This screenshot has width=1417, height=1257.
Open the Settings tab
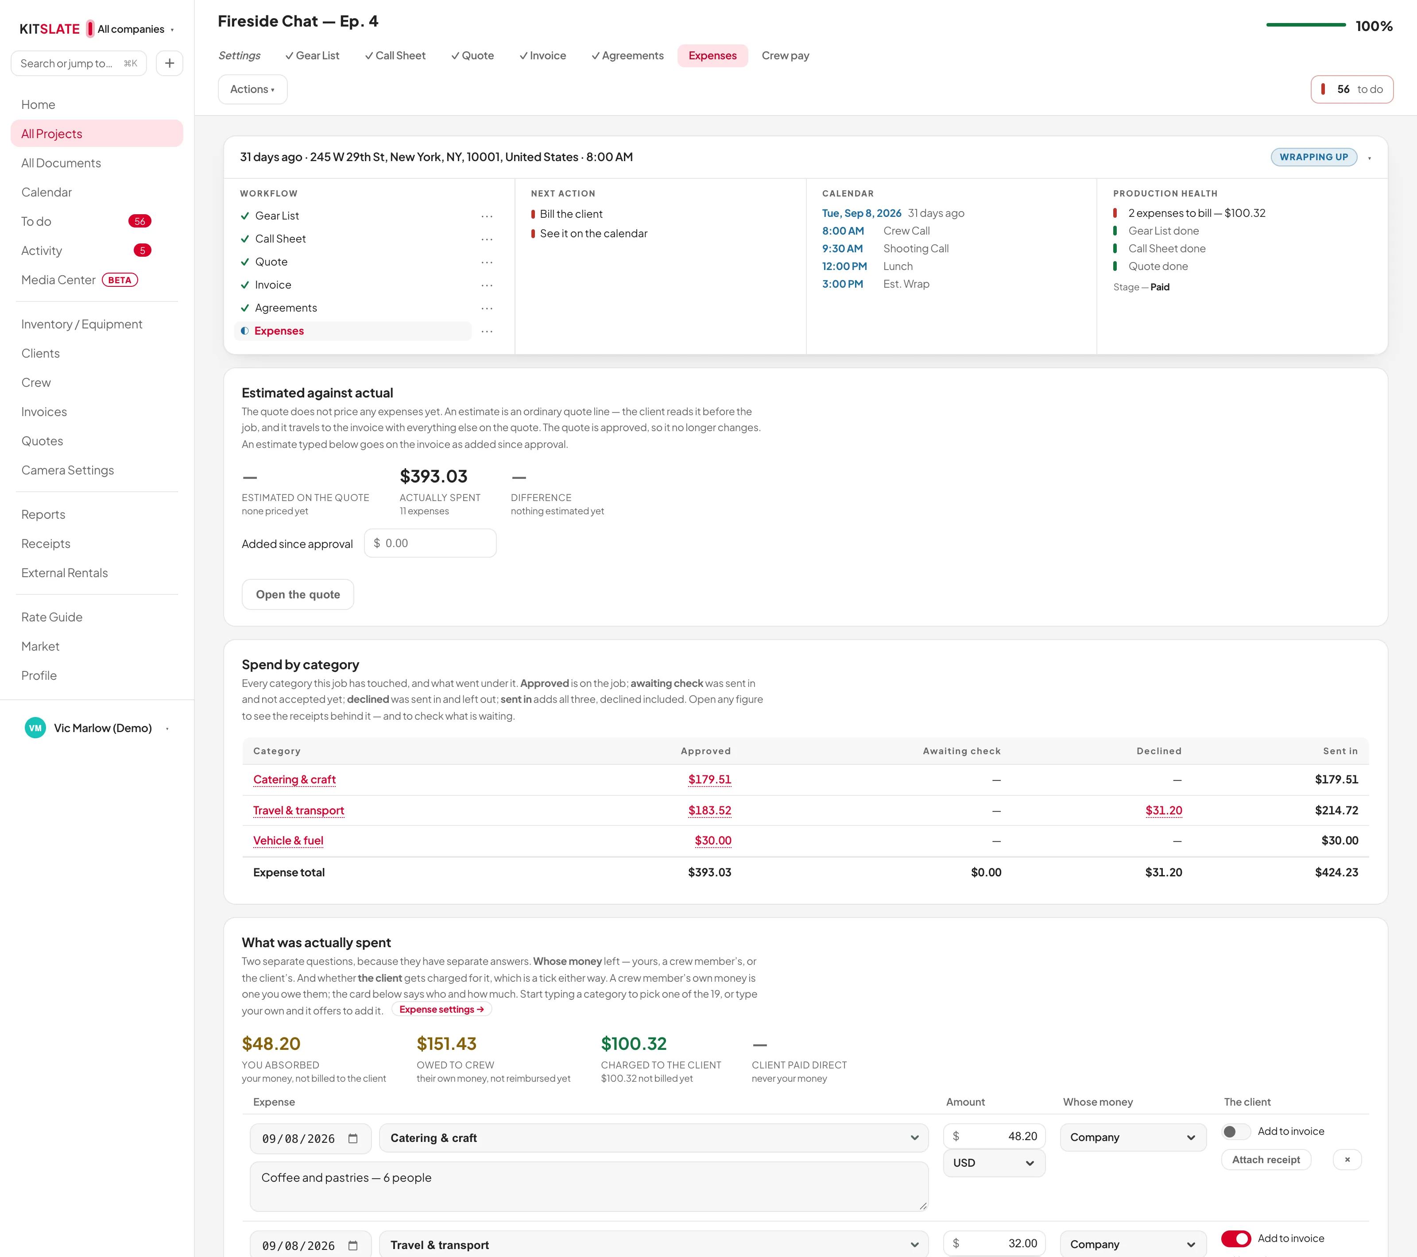[x=239, y=55]
